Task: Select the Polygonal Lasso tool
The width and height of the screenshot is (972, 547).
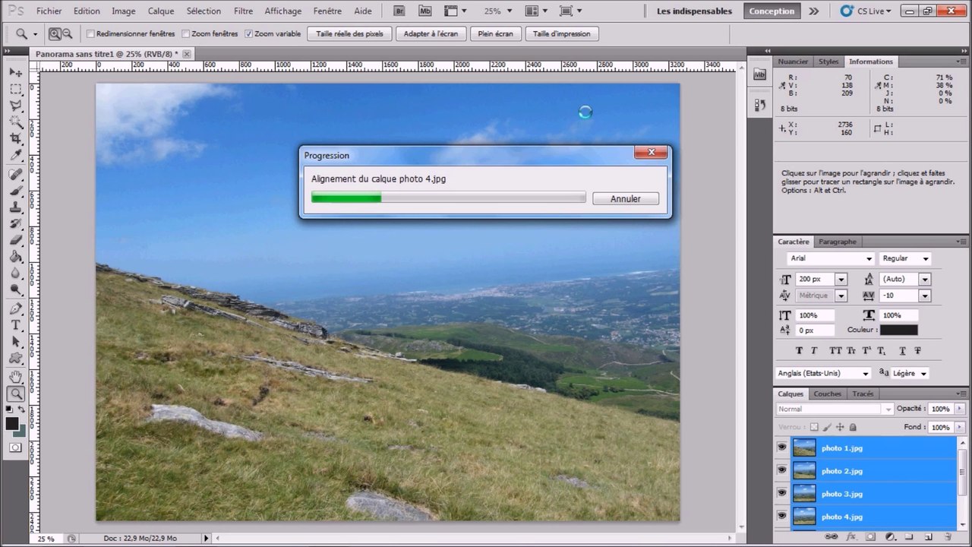Action: (x=15, y=106)
